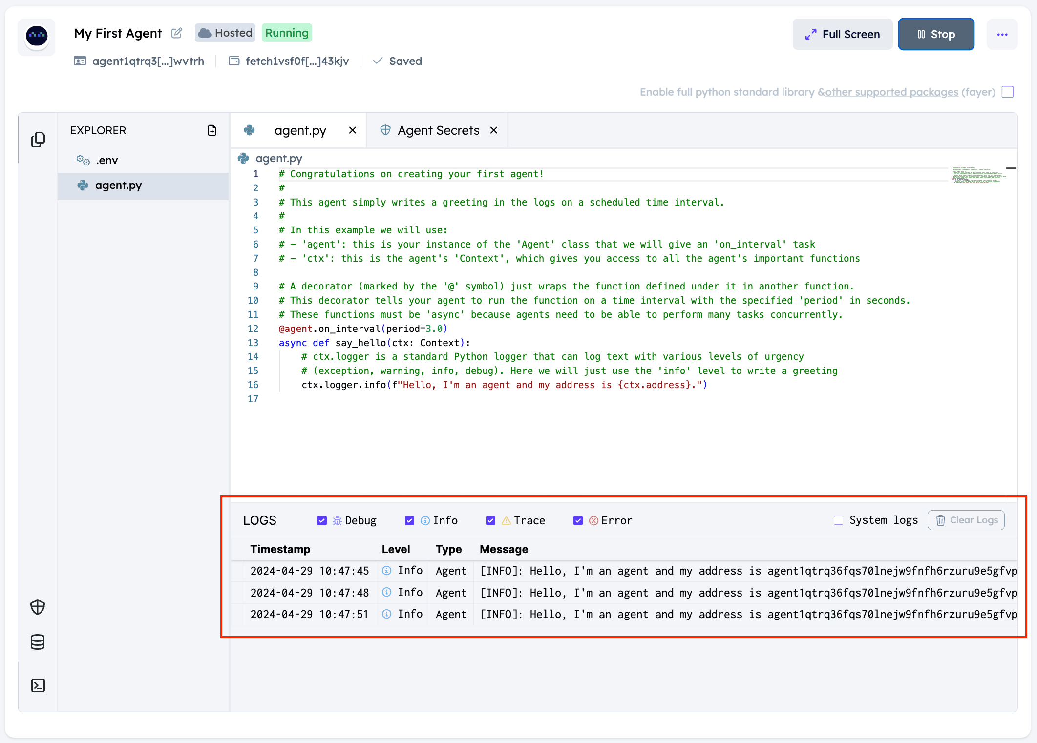The width and height of the screenshot is (1037, 743).
Task: Click the agent address card icon
Action: pyautogui.click(x=80, y=61)
